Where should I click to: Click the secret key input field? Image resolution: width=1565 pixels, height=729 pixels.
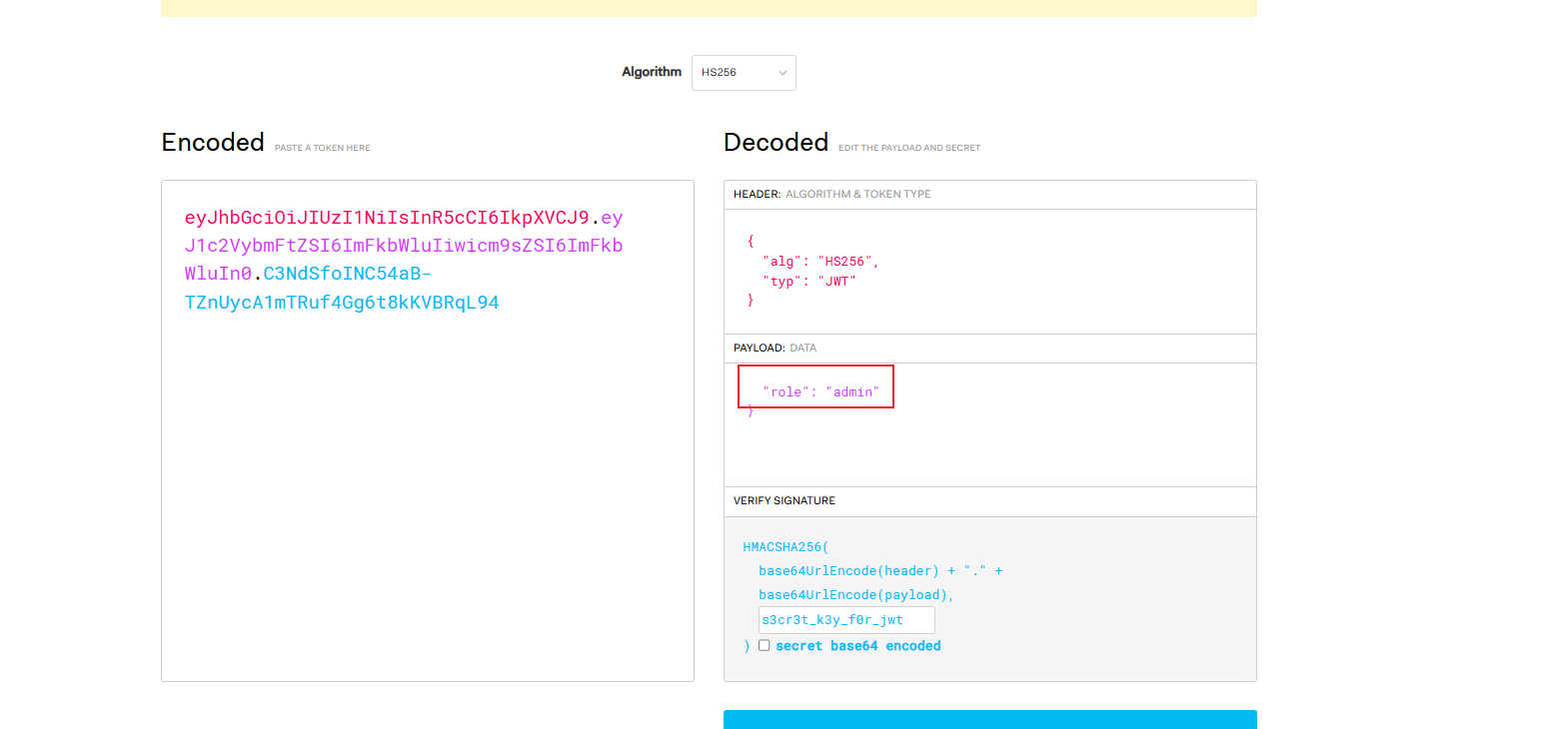click(x=846, y=620)
